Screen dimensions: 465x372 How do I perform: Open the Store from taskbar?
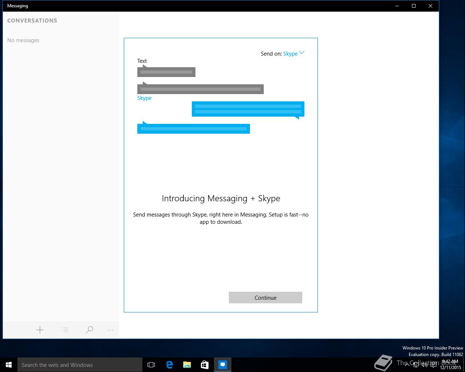tap(205, 365)
